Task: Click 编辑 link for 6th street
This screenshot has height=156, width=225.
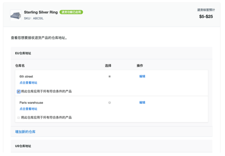Action: pyautogui.click(x=142, y=76)
